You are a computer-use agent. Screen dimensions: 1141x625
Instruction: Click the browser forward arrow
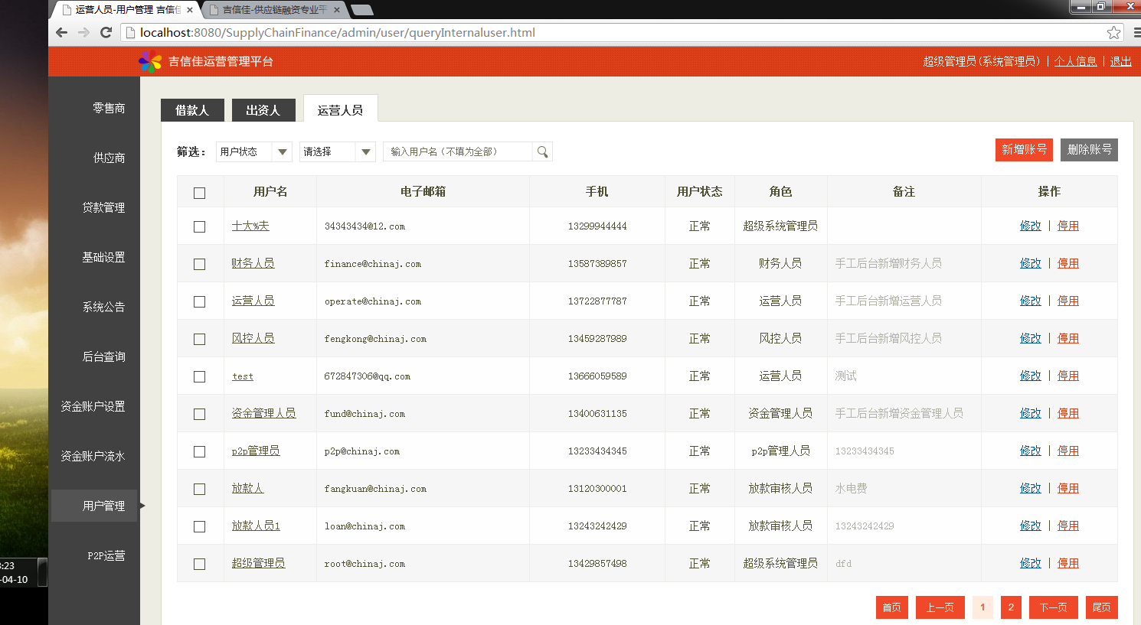84,32
